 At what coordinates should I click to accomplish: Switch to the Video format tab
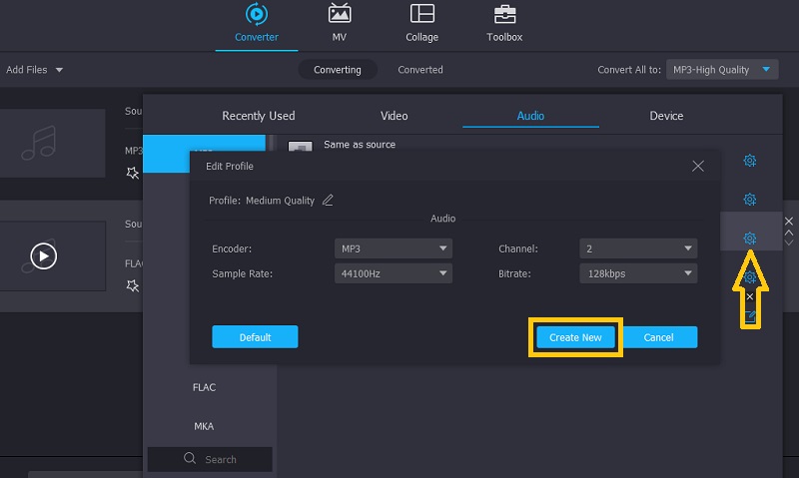click(x=395, y=116)
